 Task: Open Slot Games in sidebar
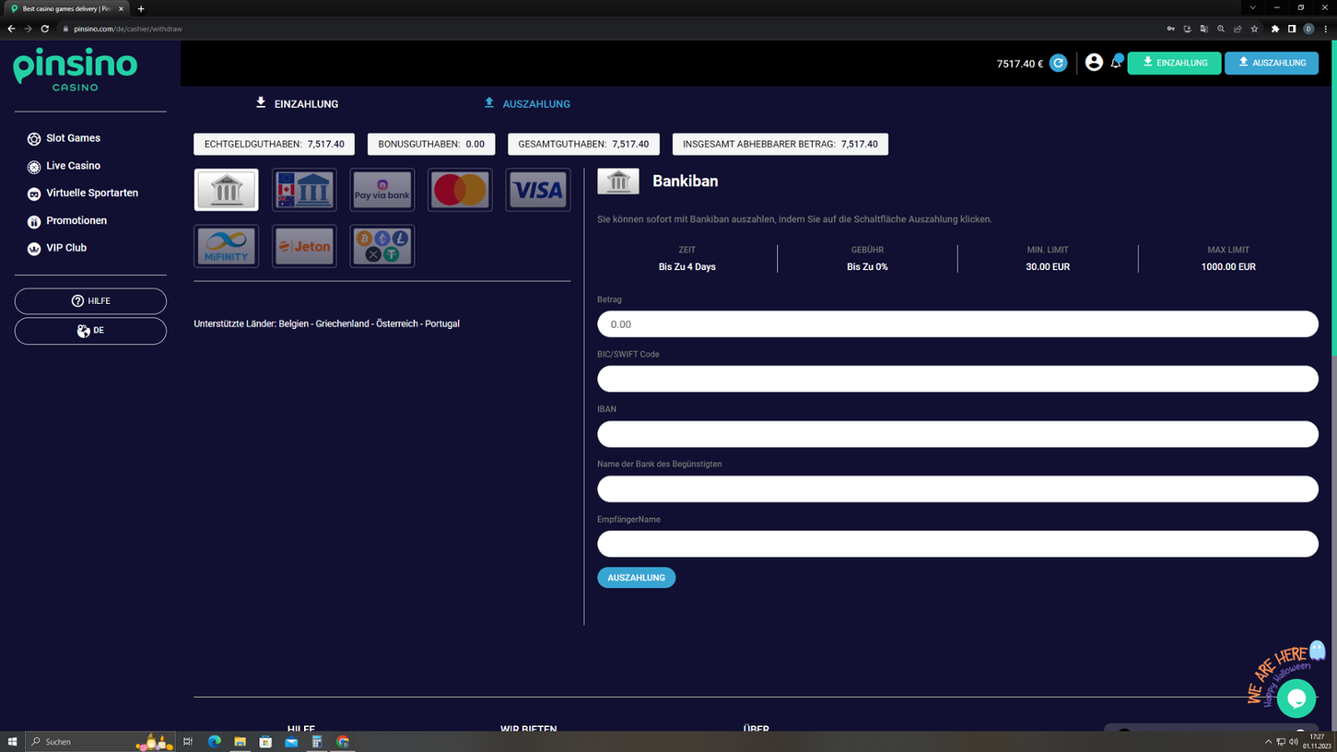pos(73,138)
